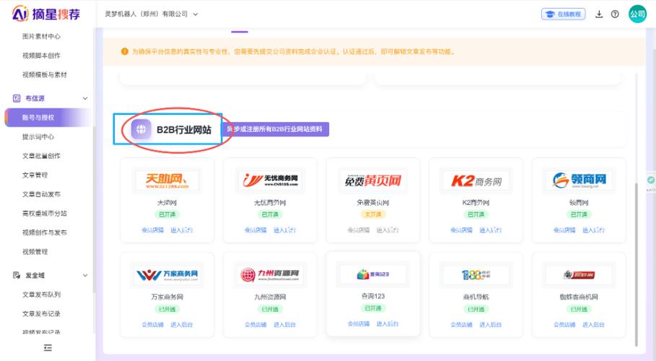Collapse the sidebar with bottom menu icon
Viewport: 656px width, 361px height.
pos(48,347)
